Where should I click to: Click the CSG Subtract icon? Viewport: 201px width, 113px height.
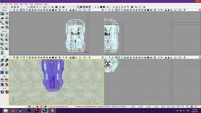click(x=7, y=60)
